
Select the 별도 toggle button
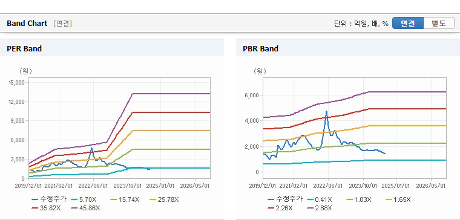(439, 23)
